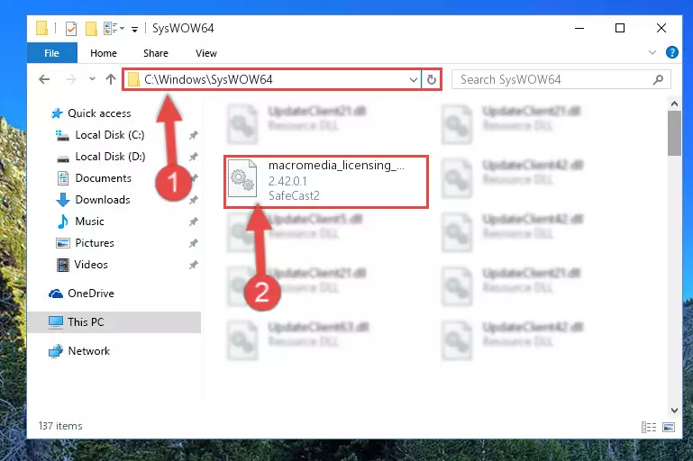Refresh the SysWOW64 folder
This screenshot has height=461, width=693.
432,80
